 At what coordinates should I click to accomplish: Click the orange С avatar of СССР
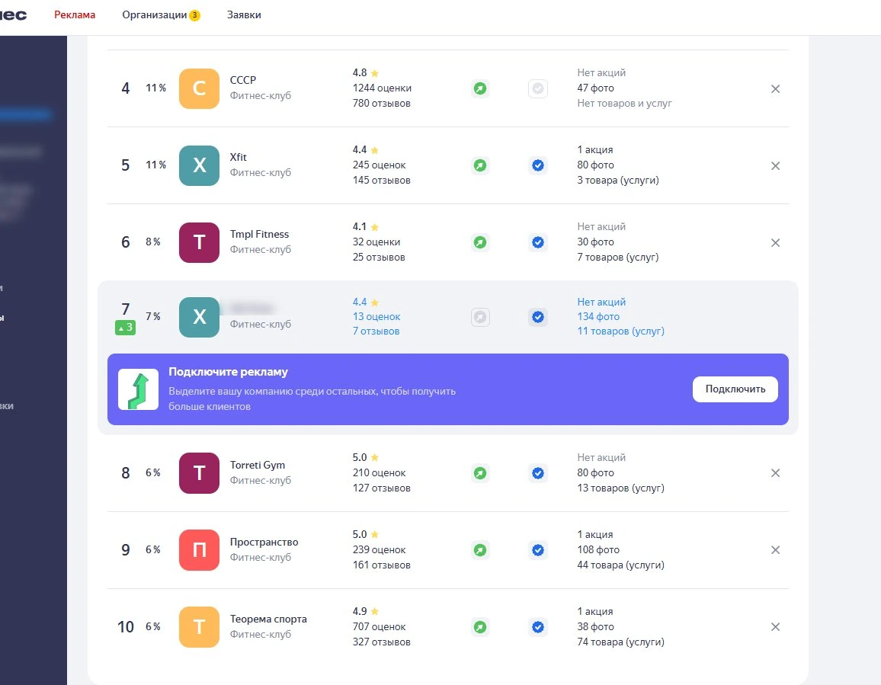pyautogui.click(x=199, y=89)
